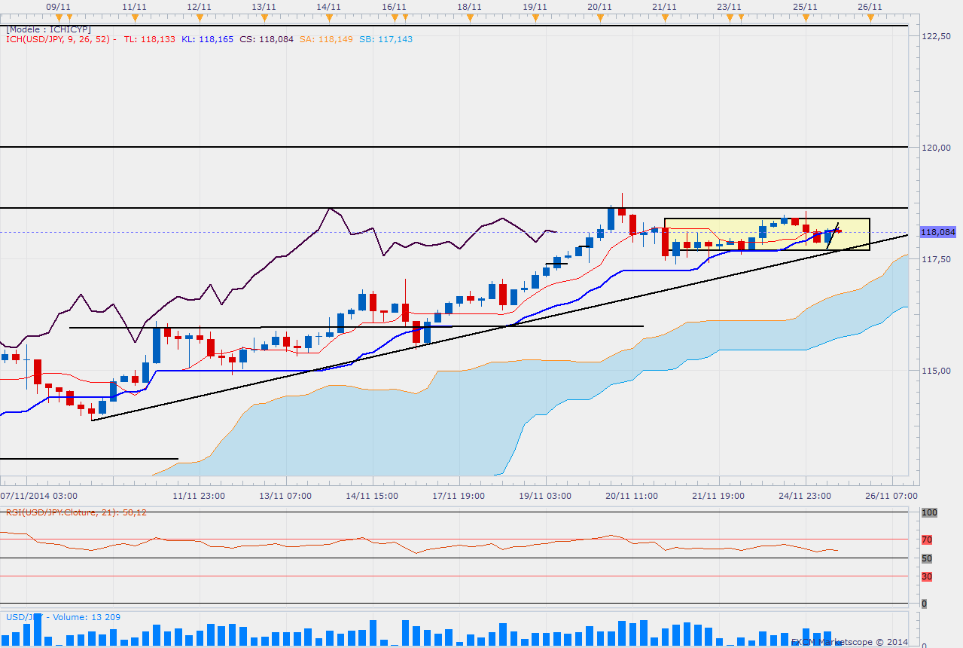This screenshot has height=648, width=963.
Task: Select the orange marker under the 13/11 date header
Action: pyautogui.click(x=264, y=17)
